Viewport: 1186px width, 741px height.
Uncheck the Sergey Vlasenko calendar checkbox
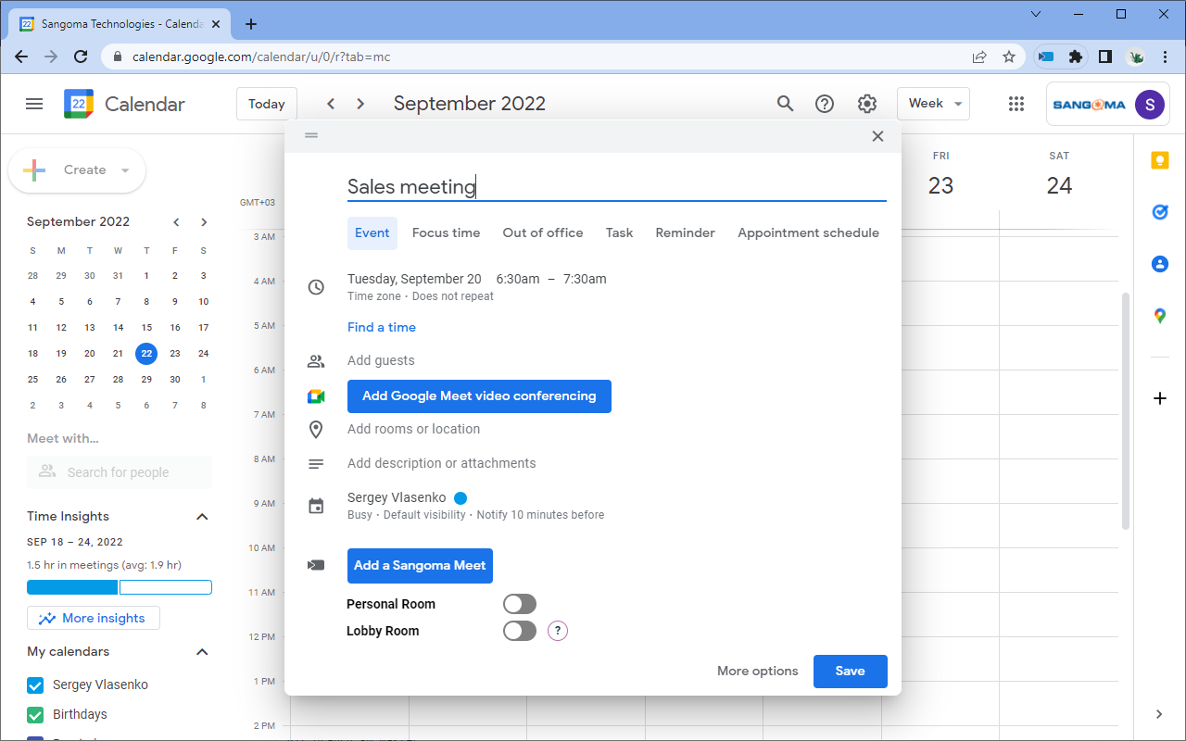(x=36, y=685)
